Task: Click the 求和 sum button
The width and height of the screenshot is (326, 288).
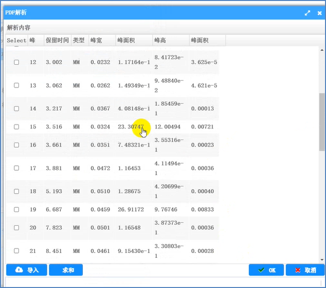Action: pyautogui.click(x=66, y=270)
